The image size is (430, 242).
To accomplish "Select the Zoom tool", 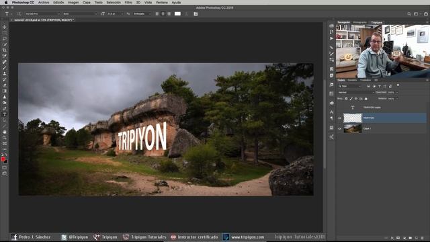I will tap(5, 138).
